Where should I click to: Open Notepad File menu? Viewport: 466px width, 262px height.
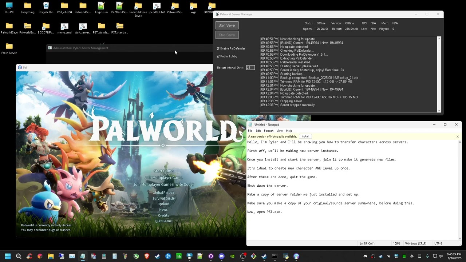(250, 131)
